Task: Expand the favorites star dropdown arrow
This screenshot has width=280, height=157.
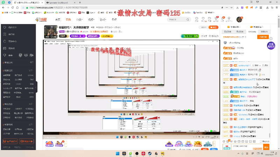Action: (10, 13)
